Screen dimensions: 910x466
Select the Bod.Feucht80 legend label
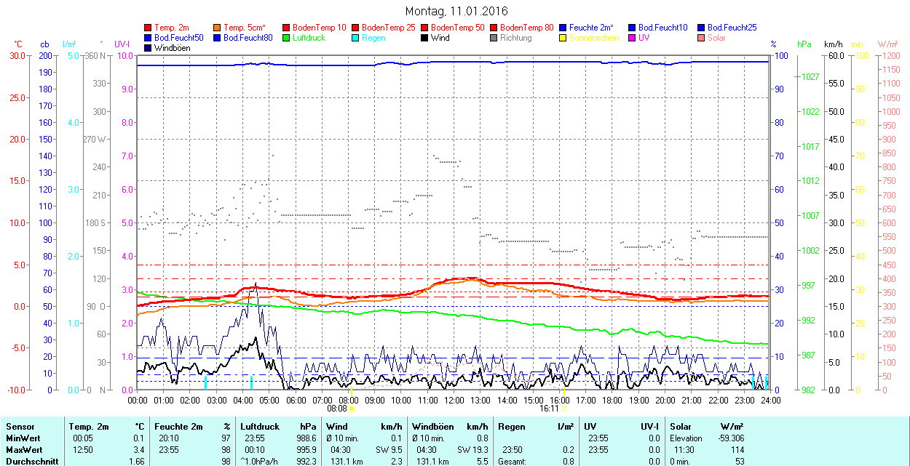[x=248, y=38]
